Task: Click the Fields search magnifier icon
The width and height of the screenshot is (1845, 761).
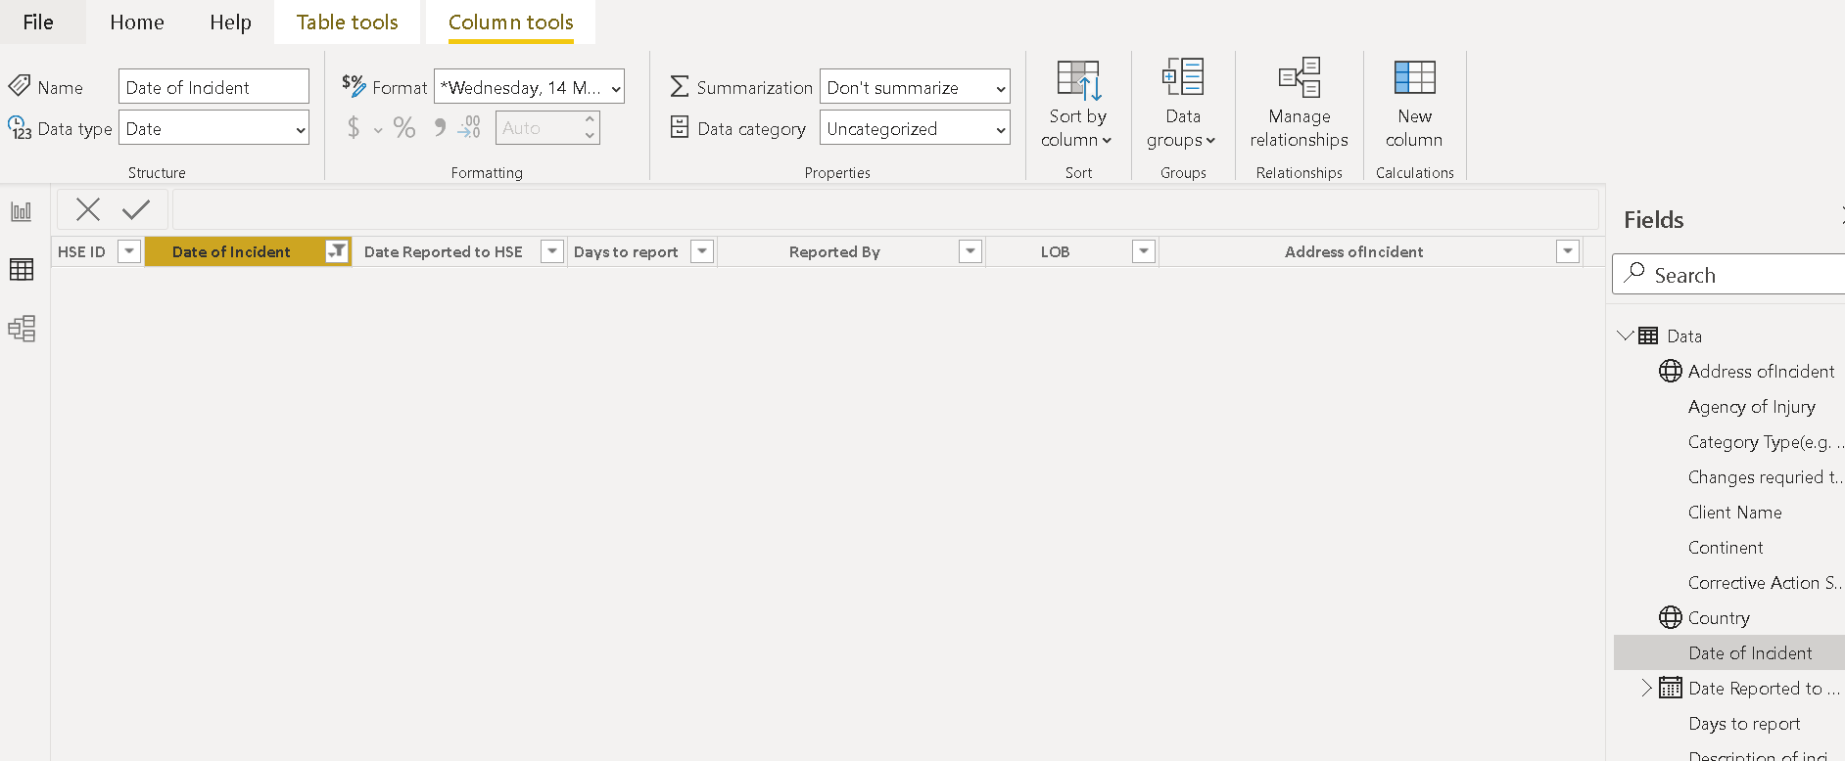Action: [1634, 273]
